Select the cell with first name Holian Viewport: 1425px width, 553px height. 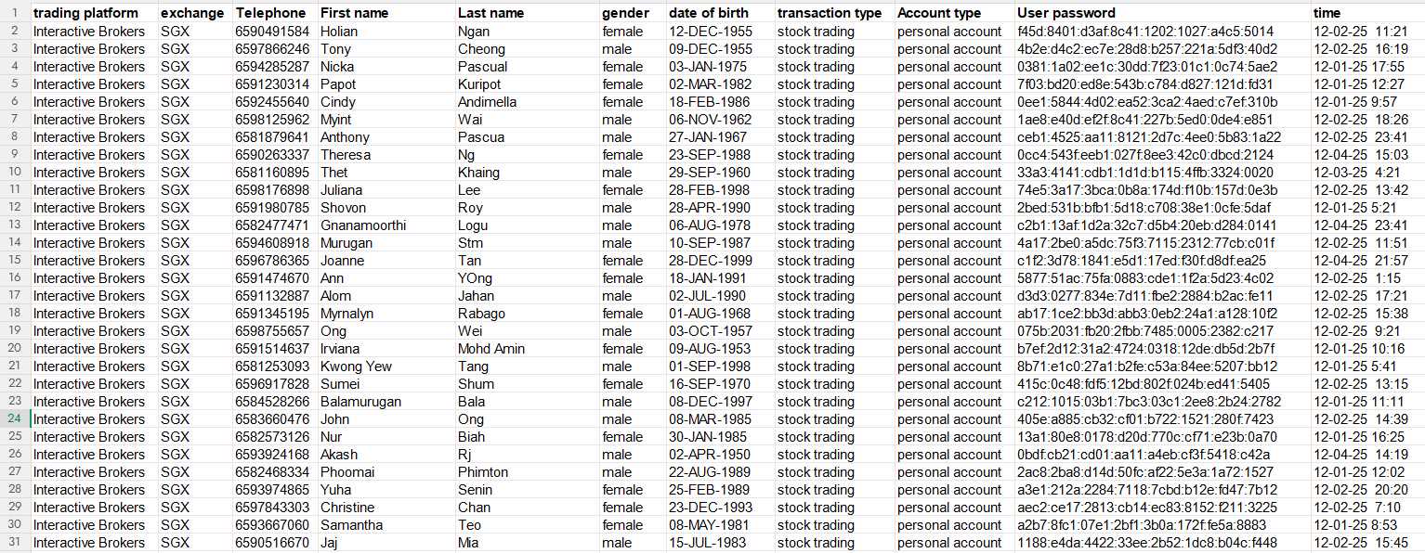[385, 32]
